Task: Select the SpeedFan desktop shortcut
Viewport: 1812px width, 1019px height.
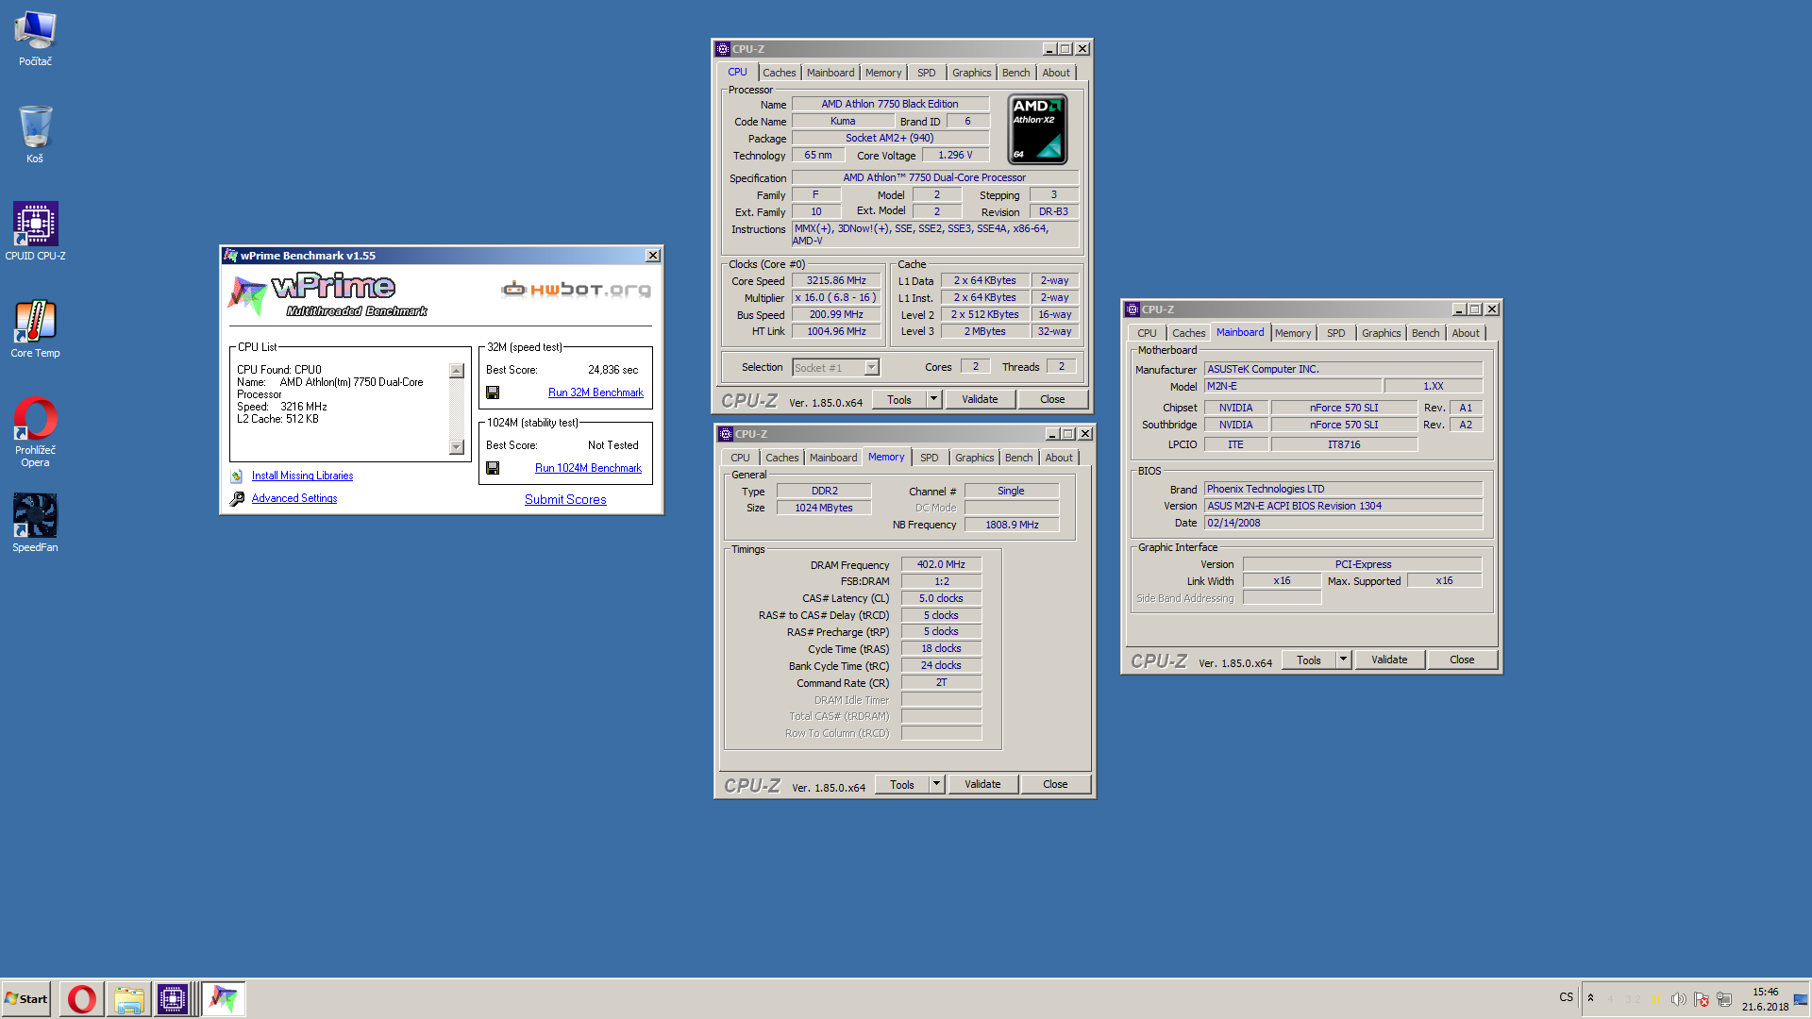Action: (x=35, y=524)
